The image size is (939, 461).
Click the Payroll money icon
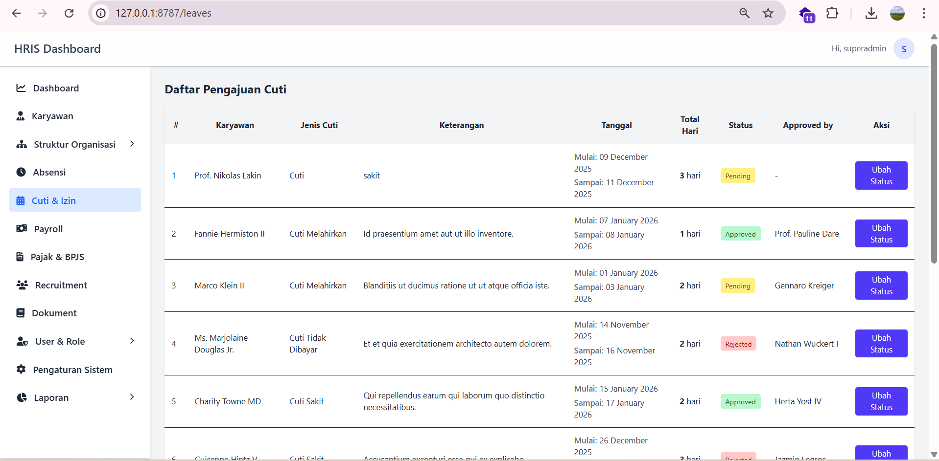click(22, 229)
